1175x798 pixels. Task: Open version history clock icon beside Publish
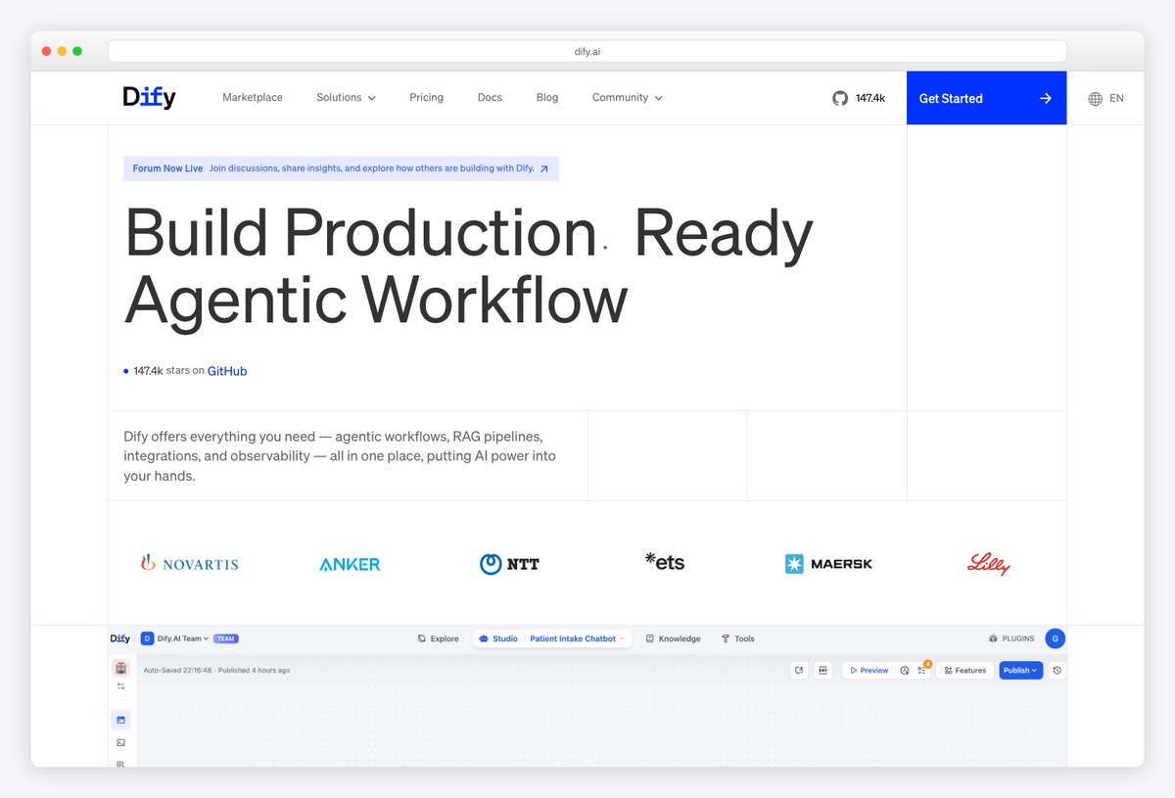click(1057, 671)
